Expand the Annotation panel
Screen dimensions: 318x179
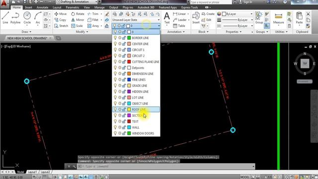(176, 32)
